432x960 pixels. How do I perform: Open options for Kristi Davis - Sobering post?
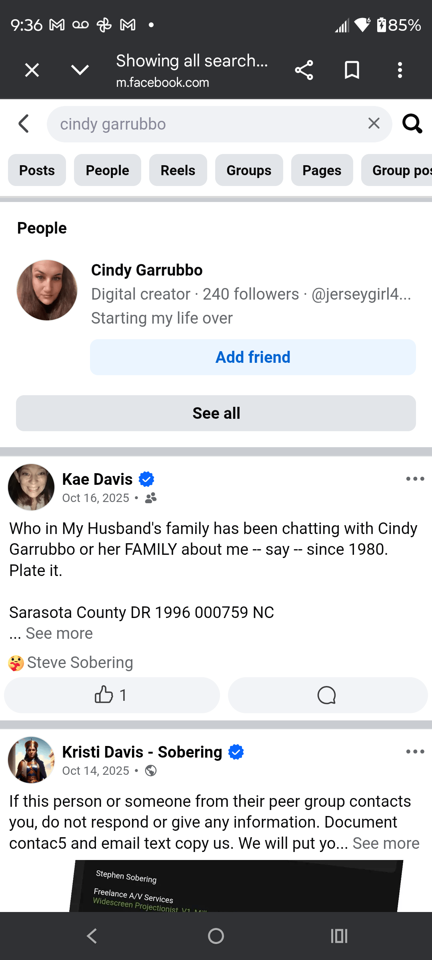(415, 752)
